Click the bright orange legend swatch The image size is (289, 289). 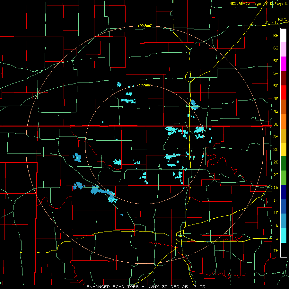pos(284,121)
